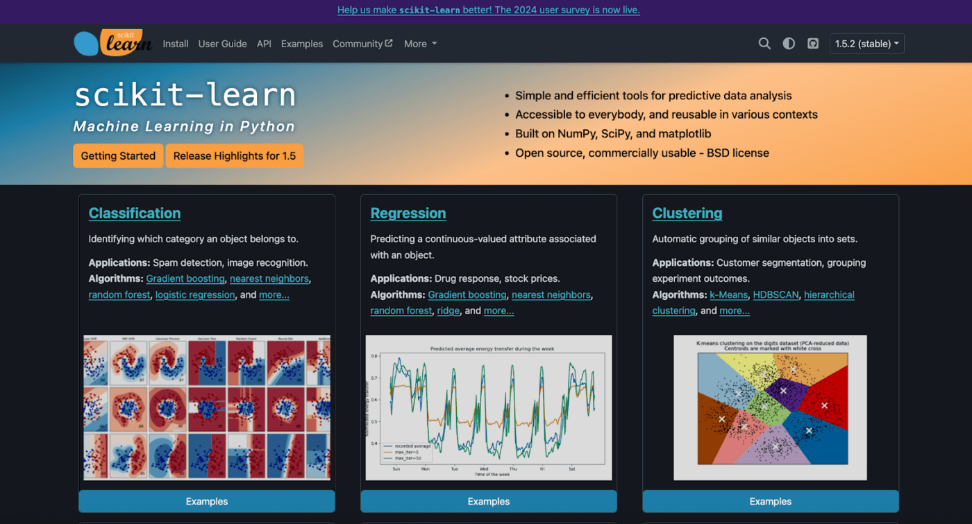Image resolution: width=972 pixels, height=524 pixels.
Task: Click more... link in Classification card
Action: click(x=274, y=295)
